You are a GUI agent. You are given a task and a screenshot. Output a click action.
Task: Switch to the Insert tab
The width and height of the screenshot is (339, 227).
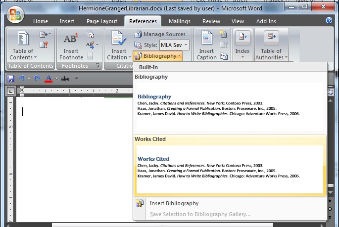[67, 21]
